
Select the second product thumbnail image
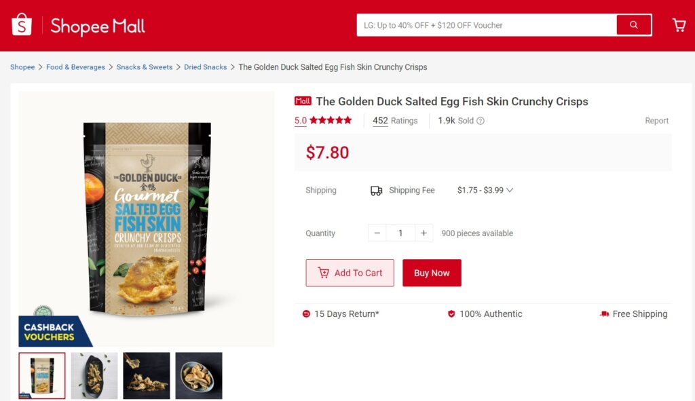coord(94,375)
